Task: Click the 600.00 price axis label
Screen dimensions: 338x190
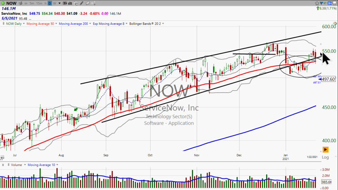Action: 329,26
